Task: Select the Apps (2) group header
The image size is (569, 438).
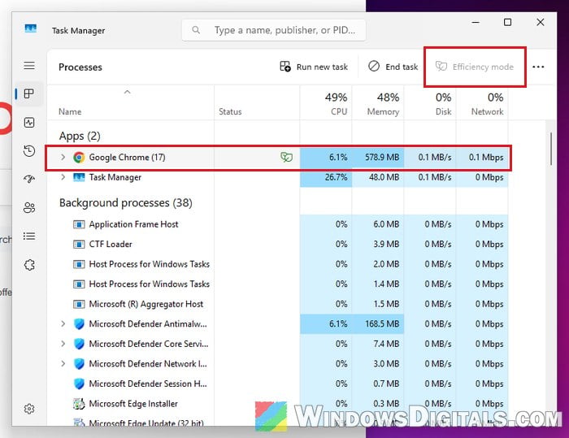Action: 80,136
